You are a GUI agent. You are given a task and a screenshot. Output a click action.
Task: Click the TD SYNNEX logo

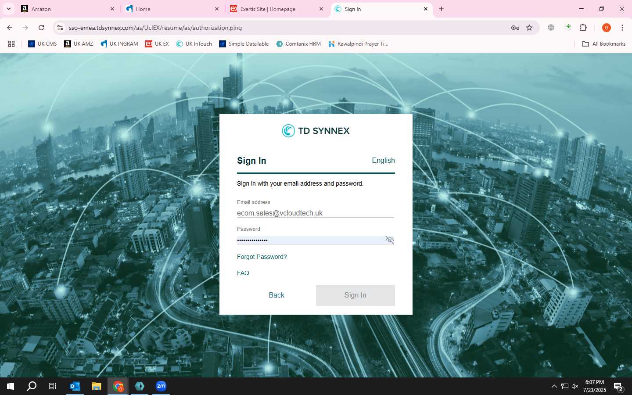tap(316, 131)
